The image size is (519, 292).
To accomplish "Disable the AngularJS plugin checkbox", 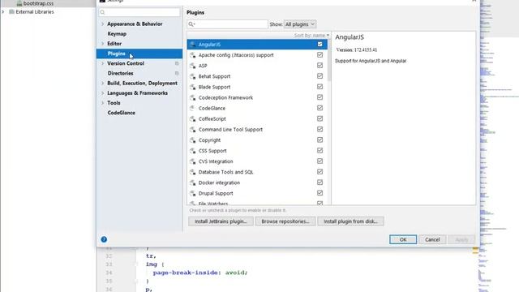I will click(320, 44).
